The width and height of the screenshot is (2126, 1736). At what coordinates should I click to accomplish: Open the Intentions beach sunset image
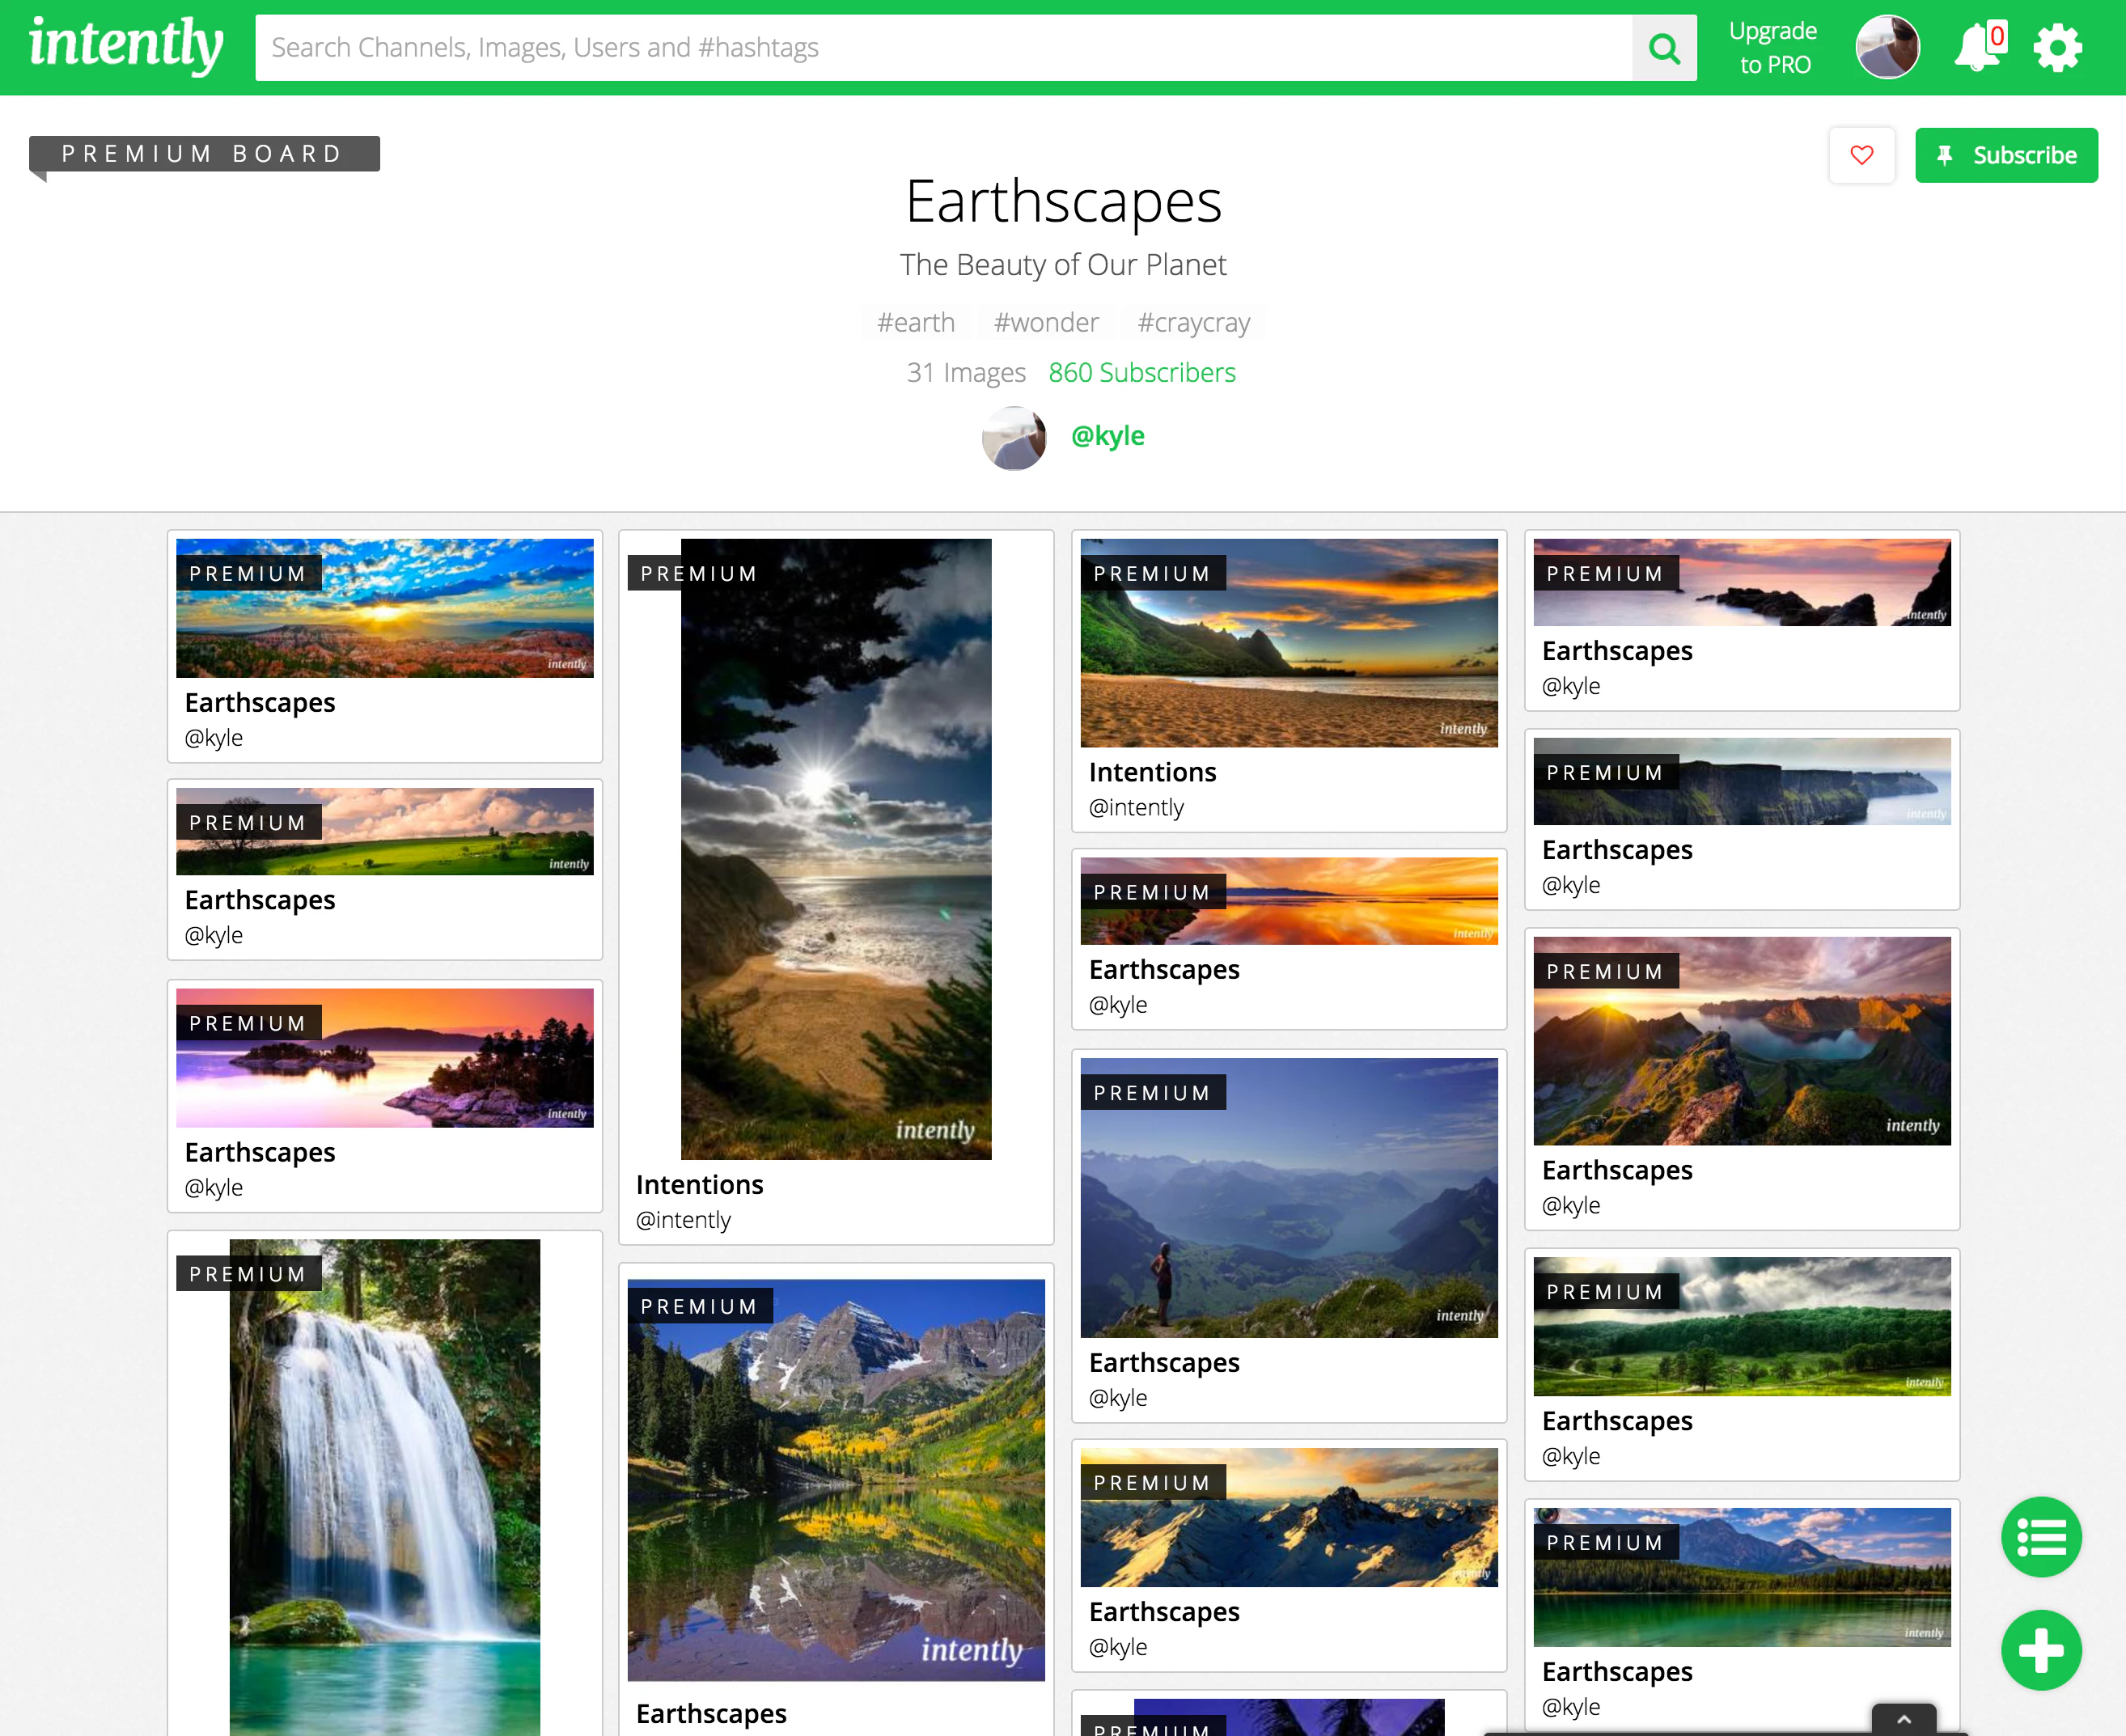[1288, 643]
